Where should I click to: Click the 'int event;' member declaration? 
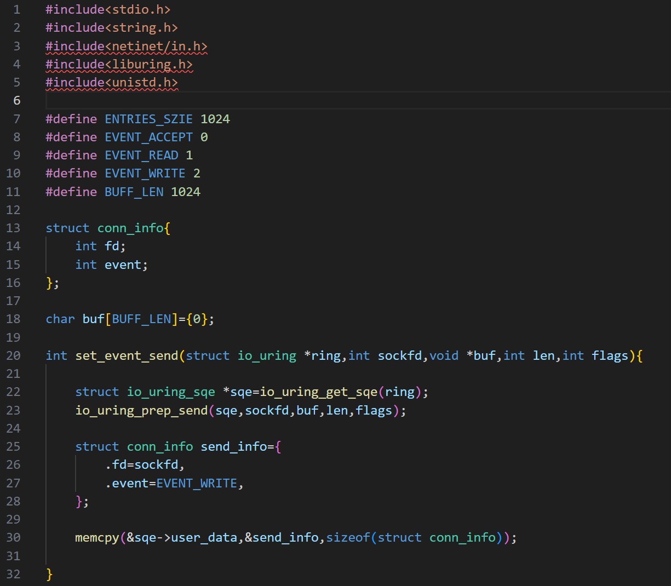pyautogui.click(x=112, y=265)
